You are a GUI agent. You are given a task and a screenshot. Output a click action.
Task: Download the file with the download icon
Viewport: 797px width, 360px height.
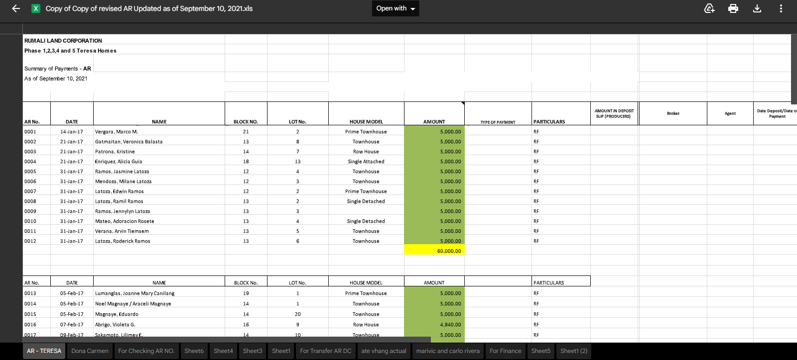(x=757, y=8)
